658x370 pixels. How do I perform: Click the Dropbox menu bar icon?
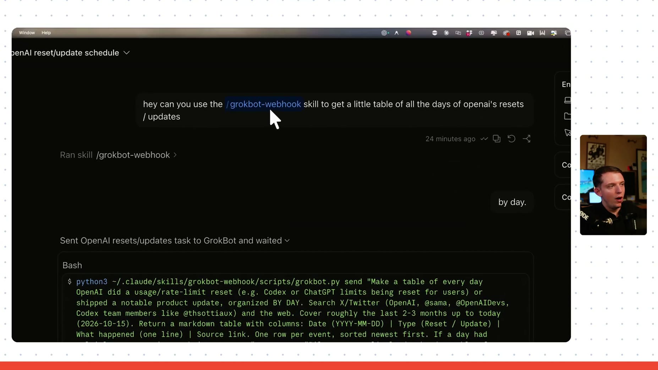(469, 33)
